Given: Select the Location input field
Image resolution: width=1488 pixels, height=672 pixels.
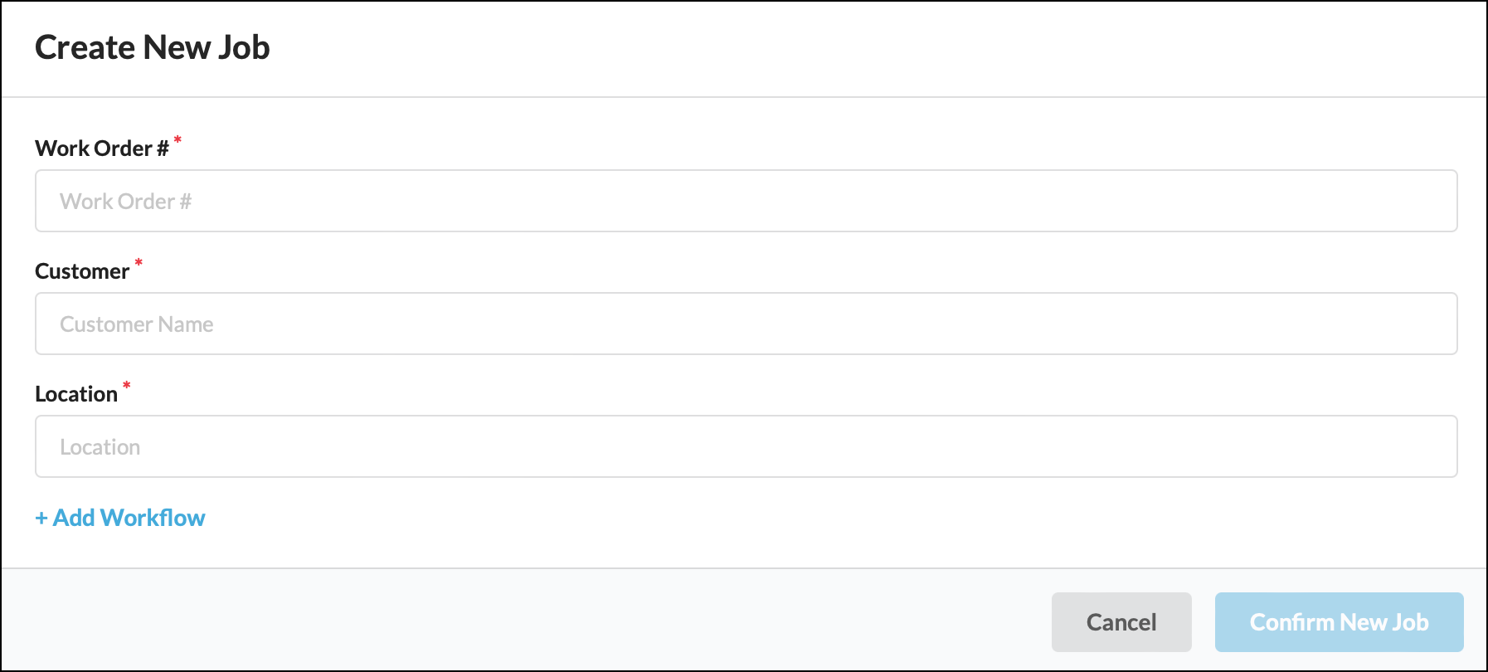Looking at the screenshot, I should [746, 446].
